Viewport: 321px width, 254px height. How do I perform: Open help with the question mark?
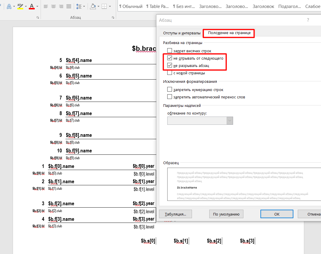pyautogui.click(x=308, y=20)
